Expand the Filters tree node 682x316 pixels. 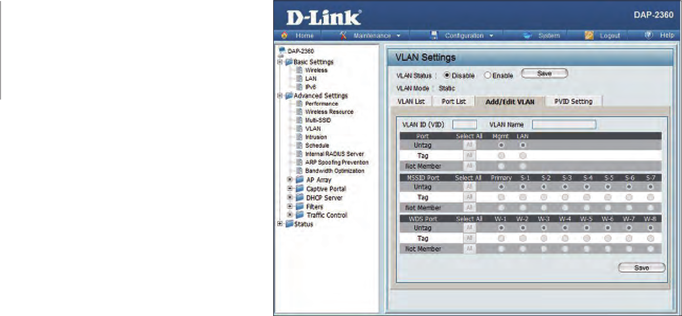(x=290, y=206)
